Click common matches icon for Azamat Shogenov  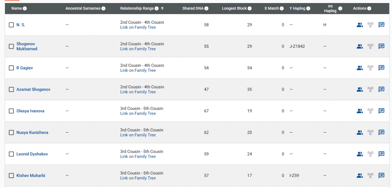coord(359,89)
